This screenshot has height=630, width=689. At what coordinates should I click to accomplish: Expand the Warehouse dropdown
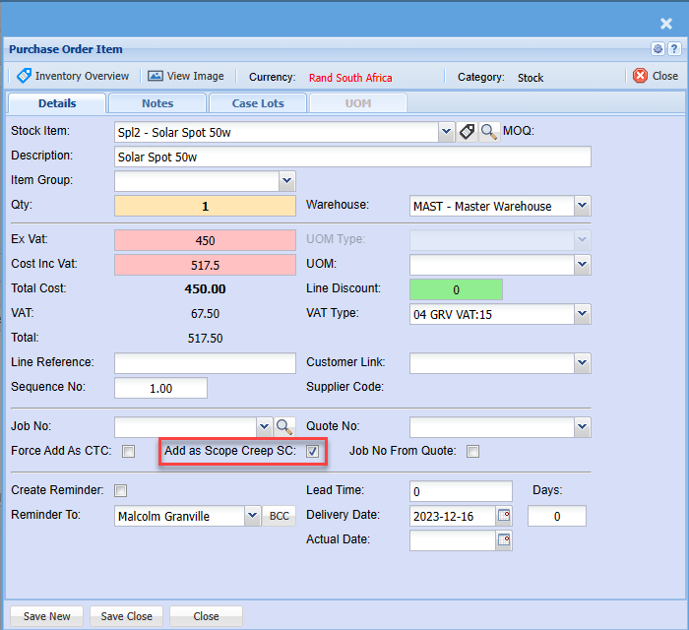pos(582,206)
